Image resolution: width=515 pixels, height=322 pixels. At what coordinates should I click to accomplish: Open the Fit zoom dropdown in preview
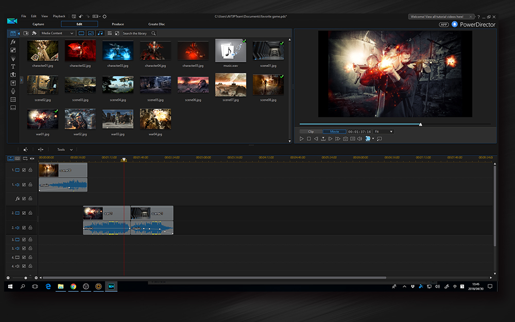tap(383, 132)
